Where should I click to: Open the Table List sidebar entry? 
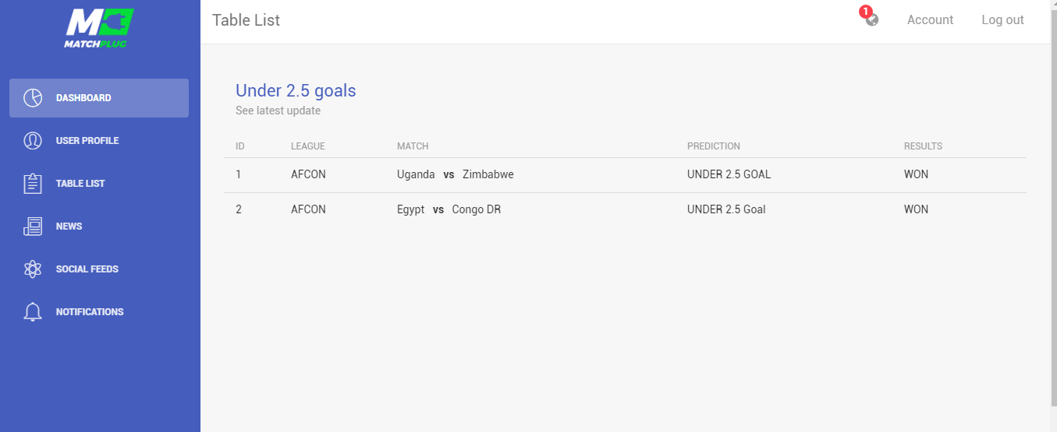point(99,184)
